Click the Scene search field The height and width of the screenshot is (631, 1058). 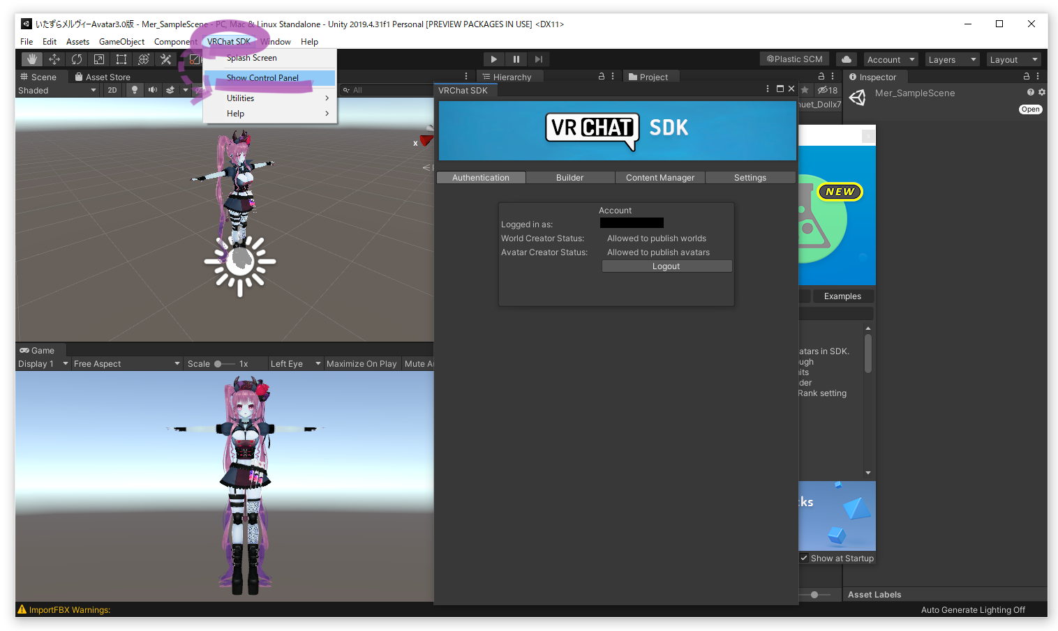tap(387, 90)
